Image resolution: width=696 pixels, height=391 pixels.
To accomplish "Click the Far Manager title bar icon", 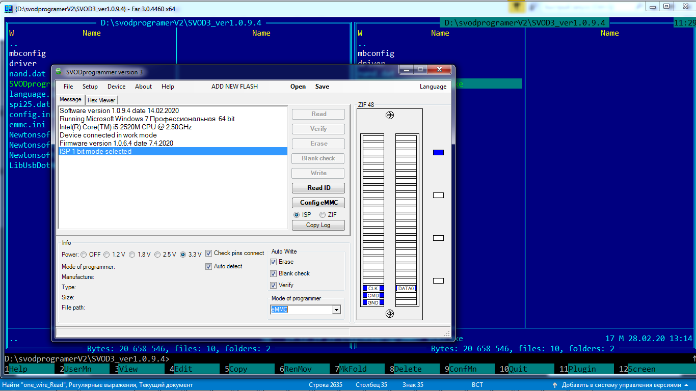I will (9, 9).
